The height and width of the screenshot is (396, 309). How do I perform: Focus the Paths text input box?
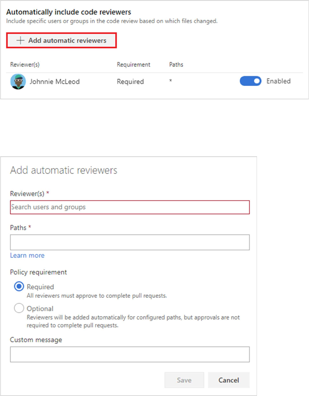(x=130, y=242)
